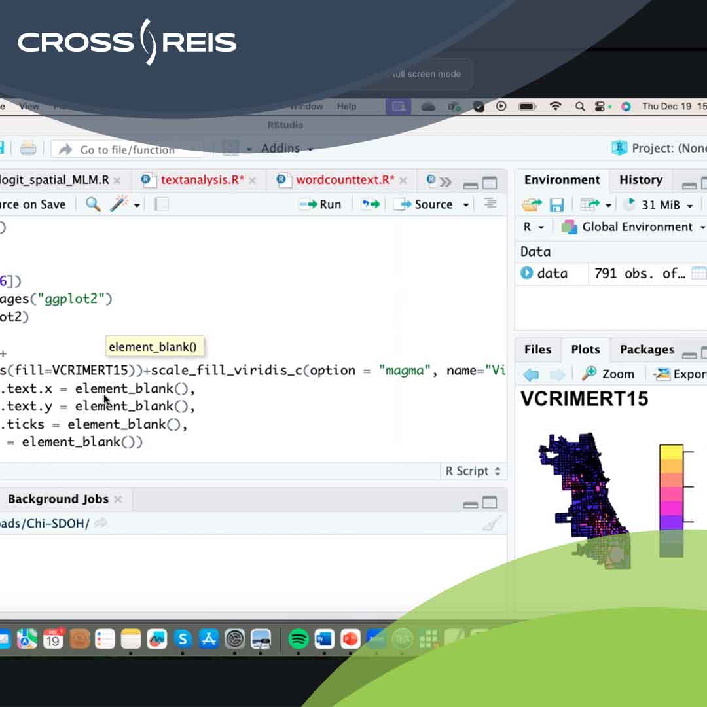Open the R Script file type selector
707x707 pixels.
coord(473,471)
